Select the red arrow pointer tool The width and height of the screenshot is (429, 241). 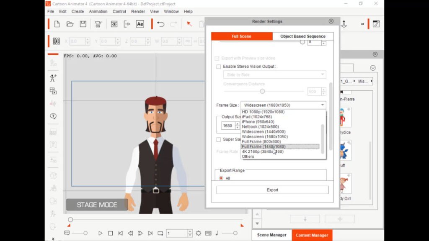tap(189, 24)
